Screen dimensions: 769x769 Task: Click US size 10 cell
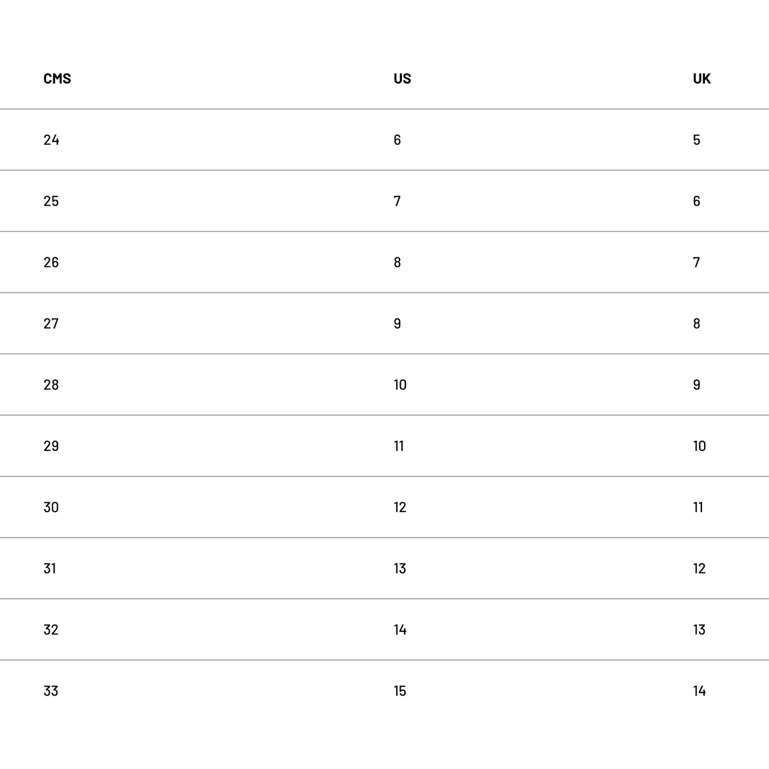tap(400, 384)
